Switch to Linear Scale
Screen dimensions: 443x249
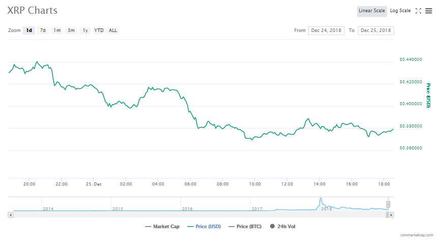click(372, 11)
